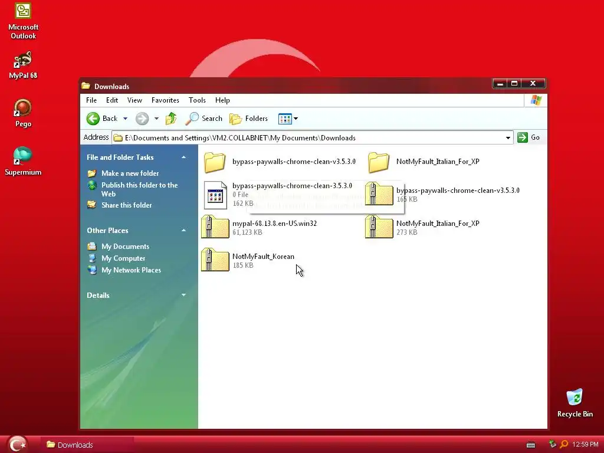Open the Start button on taskbar
Screen dimensions: 604x453
click(17, 444)
